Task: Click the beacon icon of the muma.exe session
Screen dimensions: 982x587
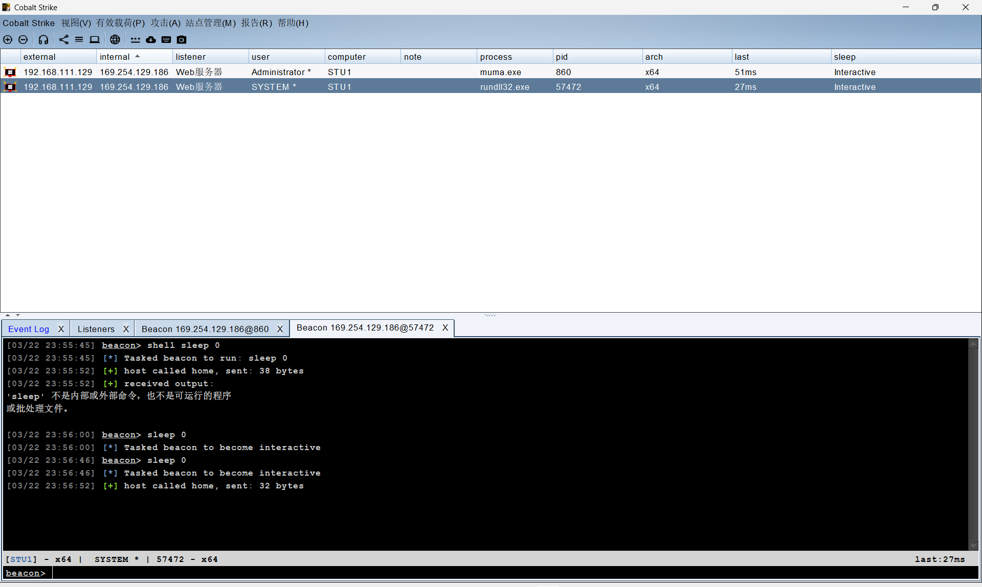Action: pyautogui.click(x=10, y=73)
